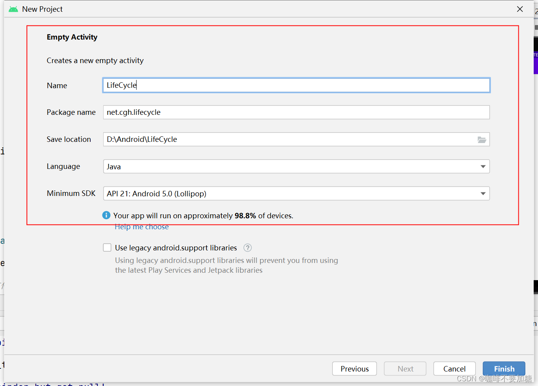538x386 pixels.
Task: Click the Minimum SDK label
Action: pos(71,194)
